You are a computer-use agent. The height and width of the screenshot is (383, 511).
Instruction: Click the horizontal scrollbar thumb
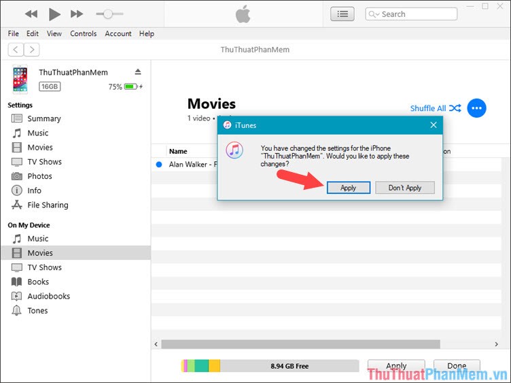pos(300,344)
